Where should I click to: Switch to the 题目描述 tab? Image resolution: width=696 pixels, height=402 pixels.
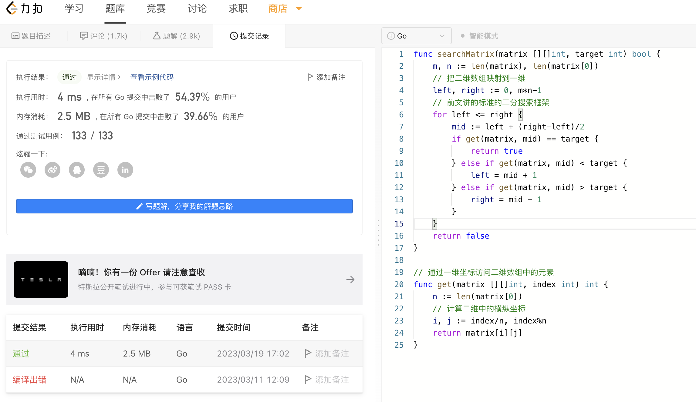click(x=31, y=36)
